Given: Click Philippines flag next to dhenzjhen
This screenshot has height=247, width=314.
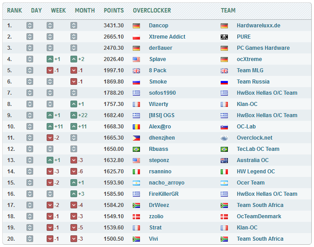Looking at the screenshot, I should tap(136, 138).
